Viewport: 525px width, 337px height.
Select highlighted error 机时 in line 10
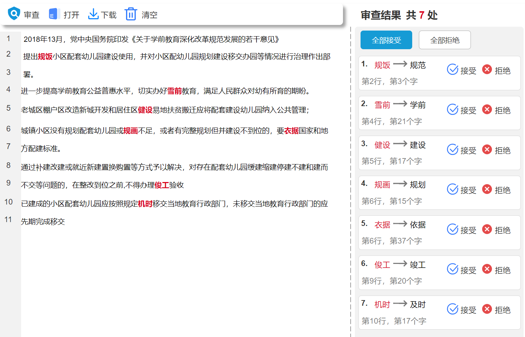[145, 204]
